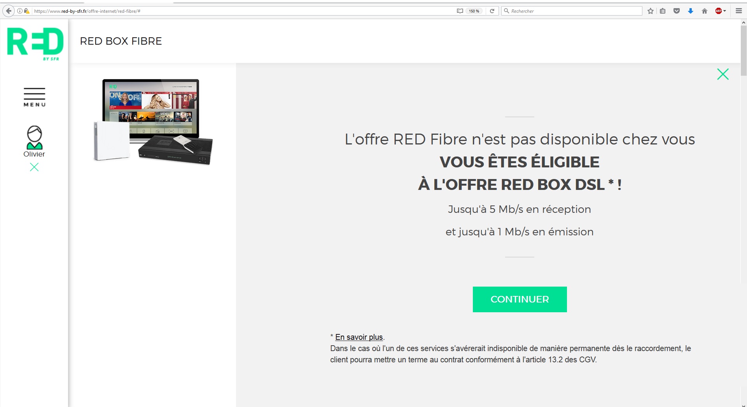
Task: Reload the page using refresh icon
Action: pos(492,11)
